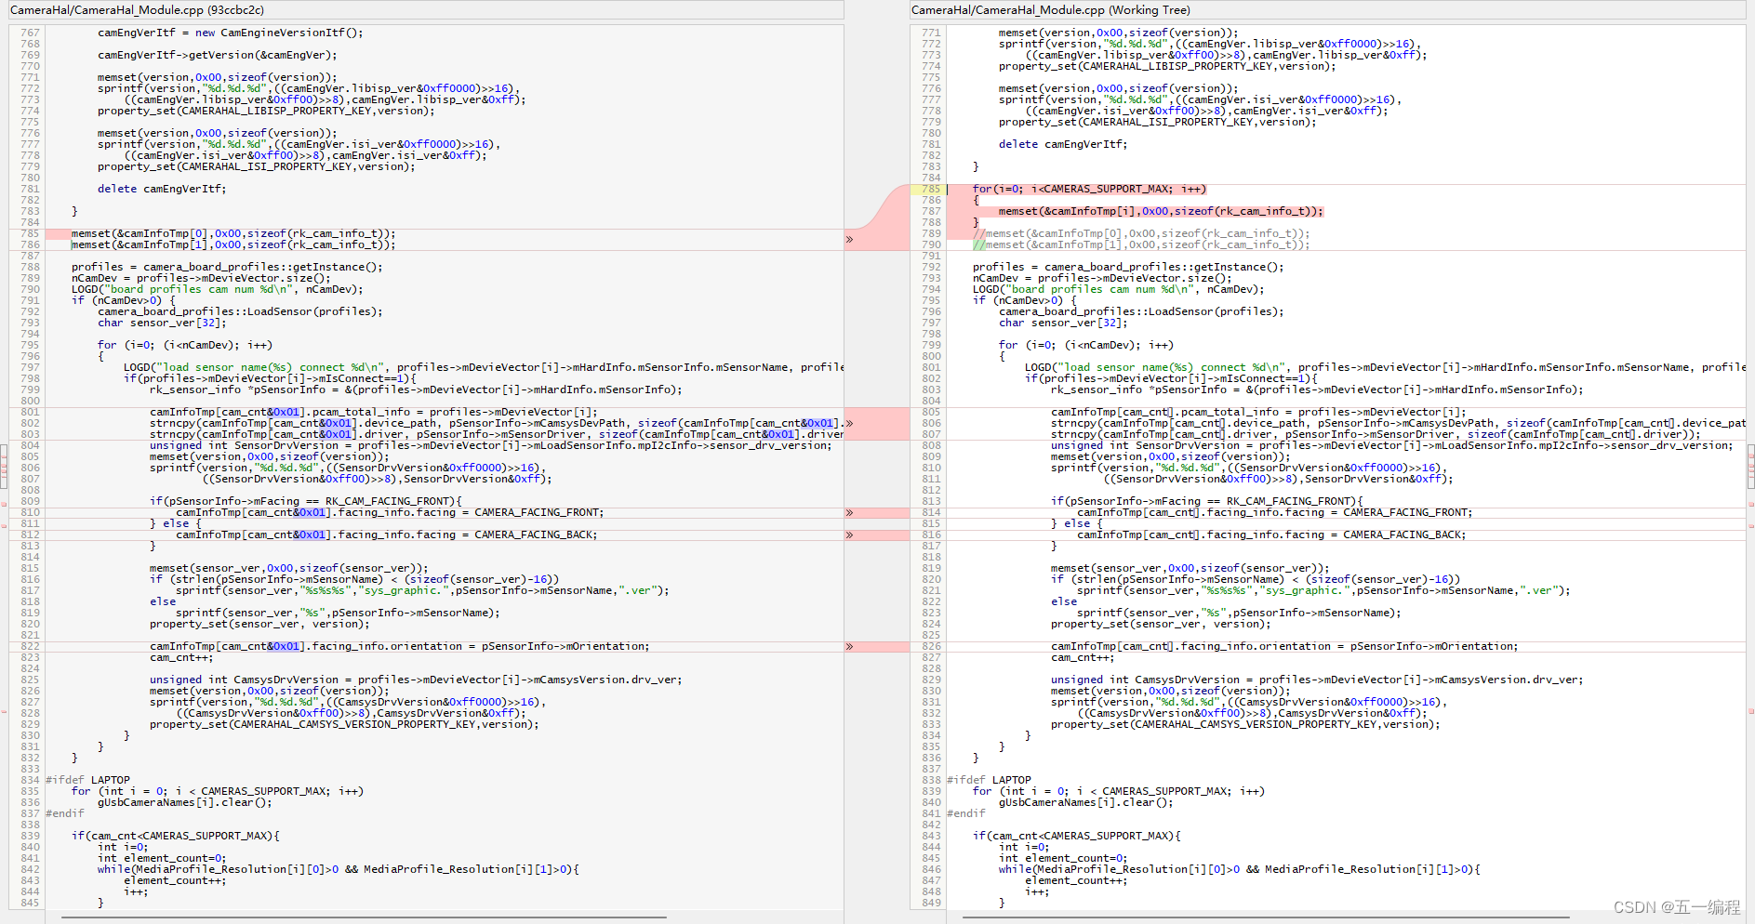Click 'element_count++;' in the right pane
This screenshot has width=1755, height=924.
1076,881
